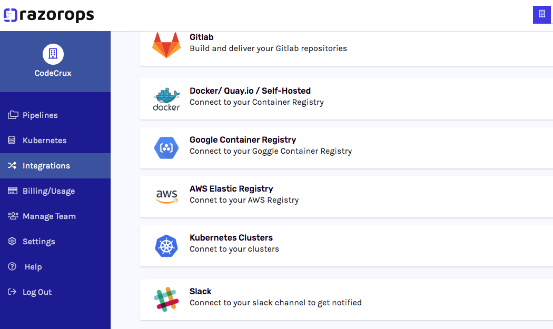Image resolution: width=553 pixels, height=329 pixels.
Task: Click the CodeCrux organization avatar icon
Action: [x=53, y=54]
